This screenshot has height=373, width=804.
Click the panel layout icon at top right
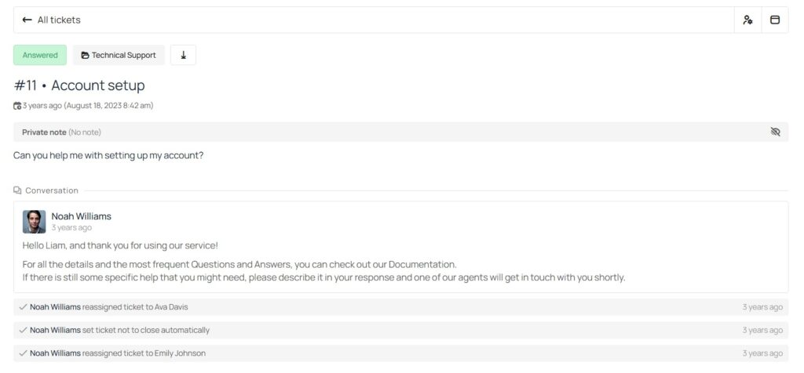tap(775, 20)
